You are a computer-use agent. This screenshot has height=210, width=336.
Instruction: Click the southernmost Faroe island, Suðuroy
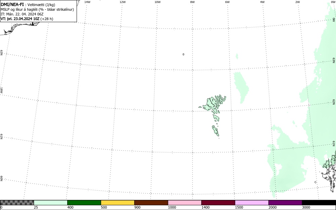point(216,130)
